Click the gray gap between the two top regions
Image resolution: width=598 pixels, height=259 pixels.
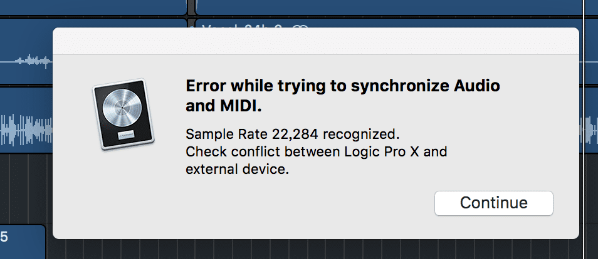point(191,8)
